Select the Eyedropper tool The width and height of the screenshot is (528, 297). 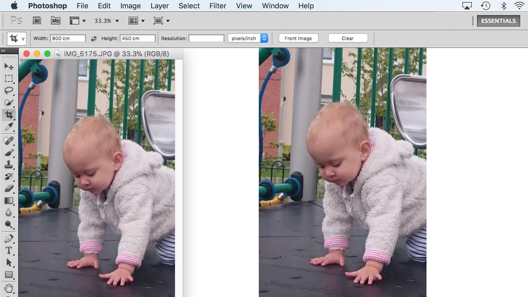pos(9,127)
